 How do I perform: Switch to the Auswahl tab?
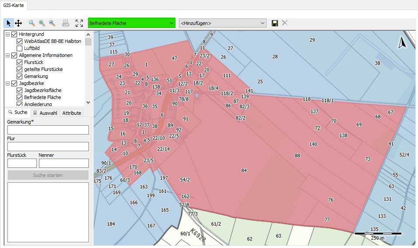tap(46, 113)
